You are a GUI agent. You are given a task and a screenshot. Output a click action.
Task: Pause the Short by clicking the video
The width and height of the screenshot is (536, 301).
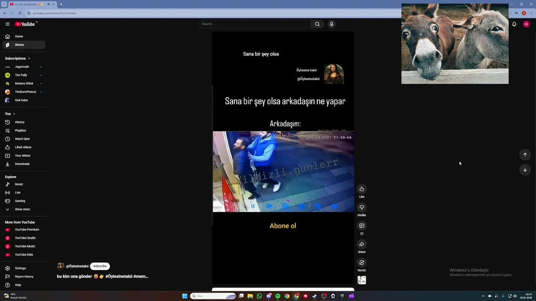[x=283, y=158]
